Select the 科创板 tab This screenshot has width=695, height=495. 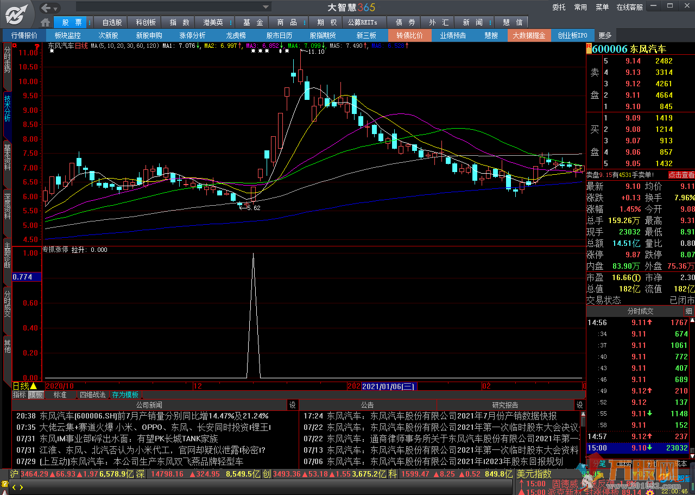point(146,22)
